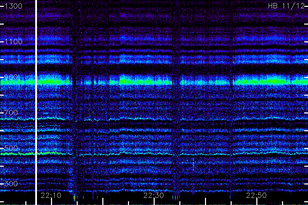Click the 1100 frequency axis label
Image resolution: width=308 pixels, height=205 pixels.
[13, 42]
